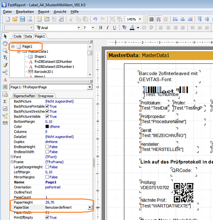The height and width of the screenshot is (220, 213).
Task: Switch to the Code tab
Action: tap(18, 36)
